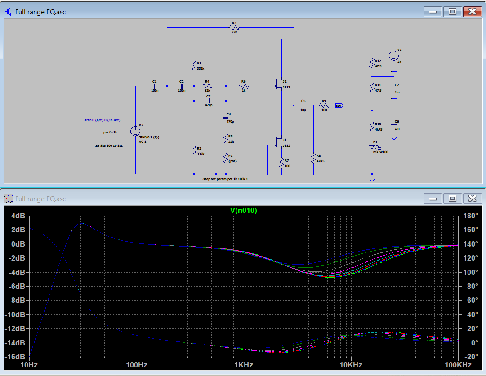Viewport: 486px width, 376px height.
Task: Select capacitor C5 10µ
Action: point(303,106)
